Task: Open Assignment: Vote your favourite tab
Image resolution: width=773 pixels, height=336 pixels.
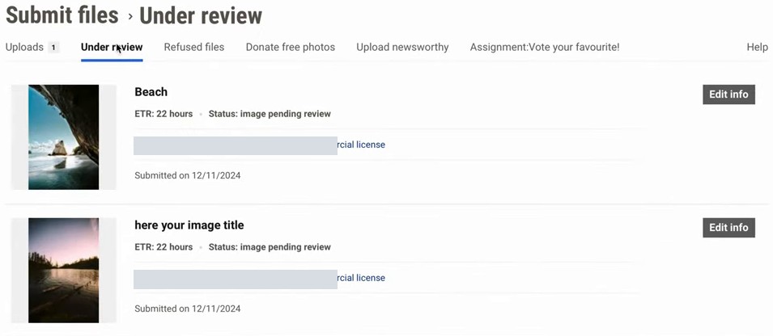Action: click(545, 47)
